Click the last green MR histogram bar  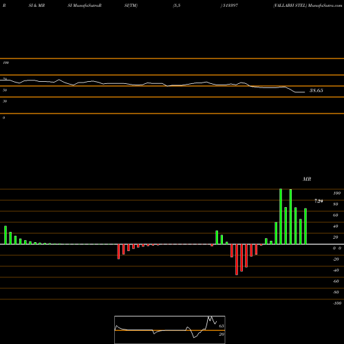pos(305,226)
